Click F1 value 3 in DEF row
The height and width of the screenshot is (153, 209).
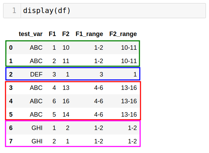(54, 74)
